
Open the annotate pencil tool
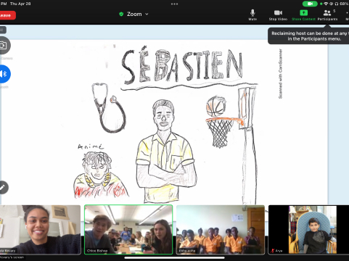[3, 187]
